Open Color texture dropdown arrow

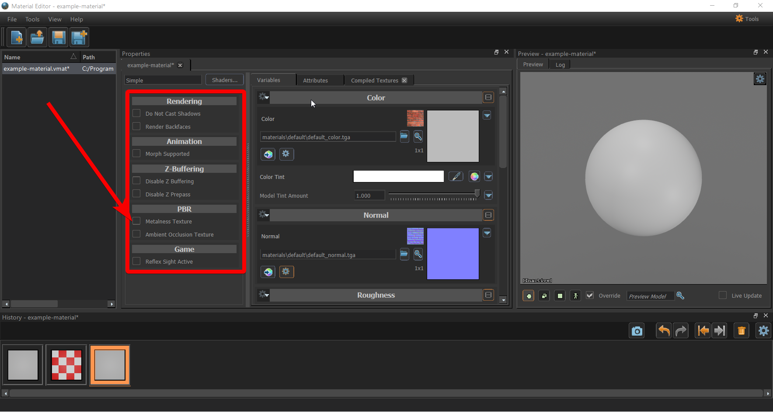(x=487, y=115)
